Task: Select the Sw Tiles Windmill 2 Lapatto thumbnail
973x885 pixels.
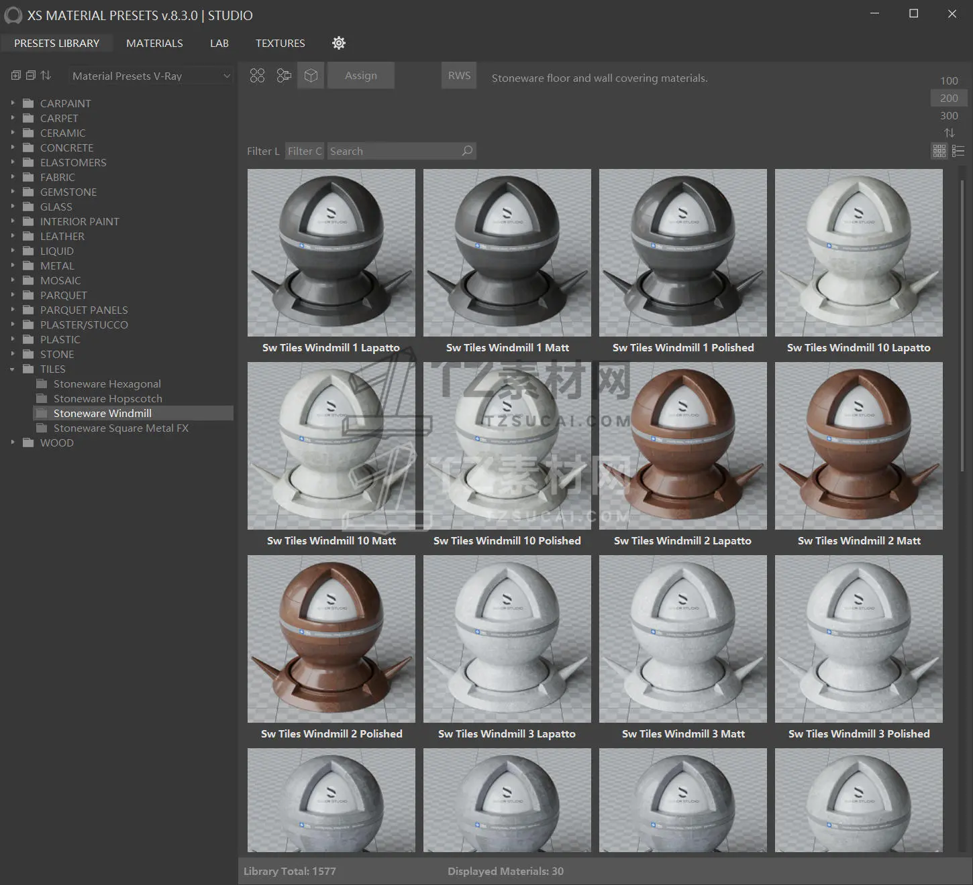Action: 682,446
